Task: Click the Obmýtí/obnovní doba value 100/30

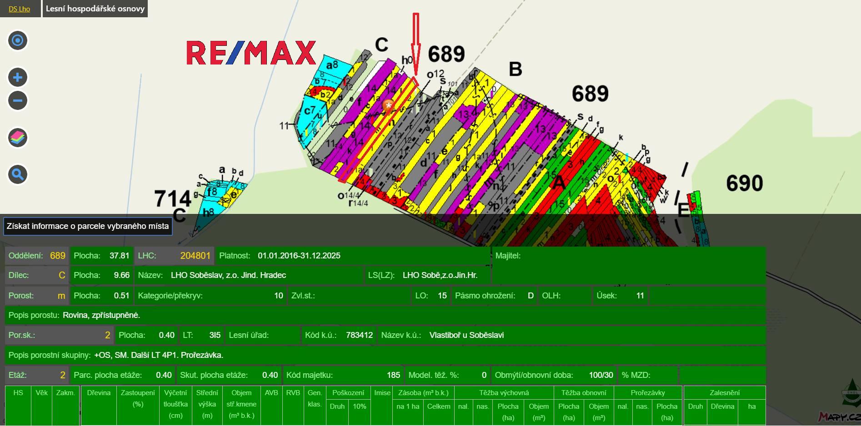Action: 601,375
